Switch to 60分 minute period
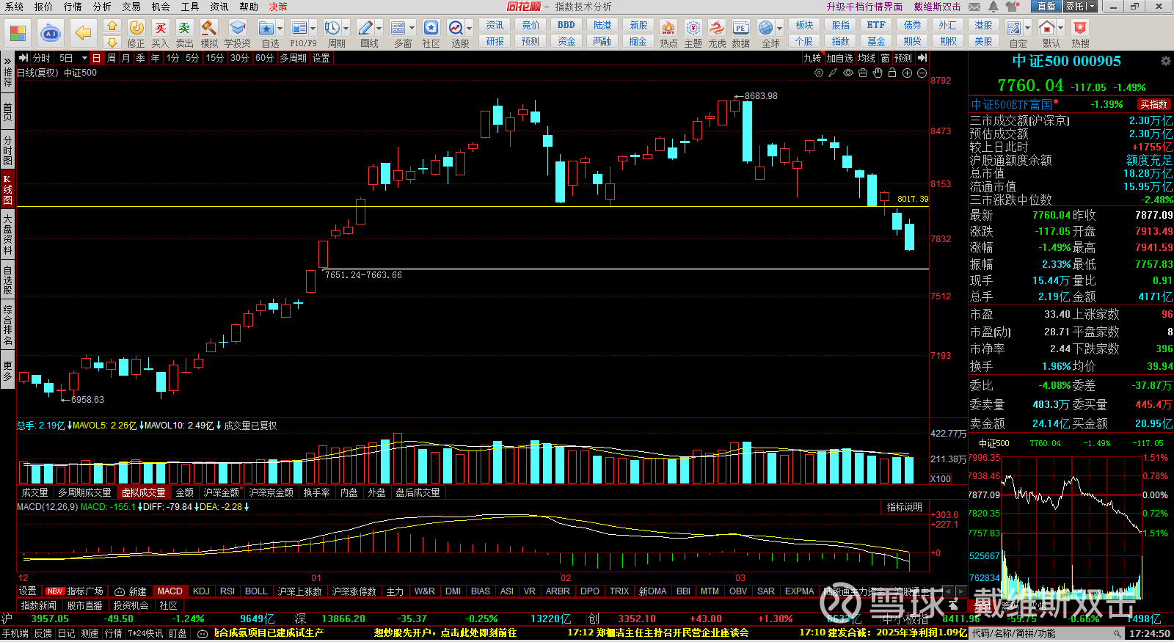 tap(264, 58)
